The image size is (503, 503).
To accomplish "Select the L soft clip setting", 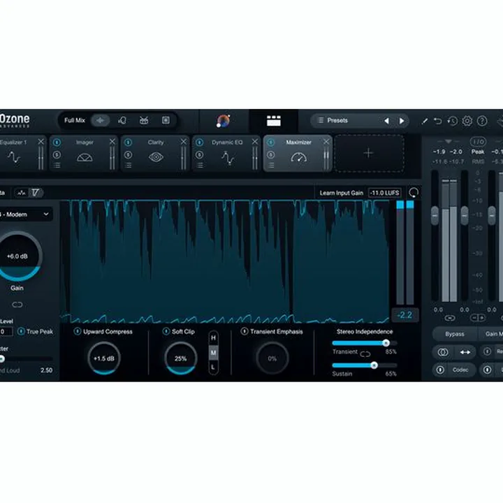I will [213, 367].
